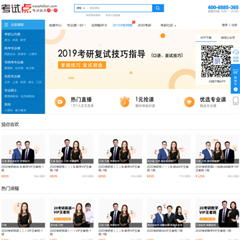Click the 上海 link under 名校专业课
Screen dimensions: 240x240
click(15, 82)
